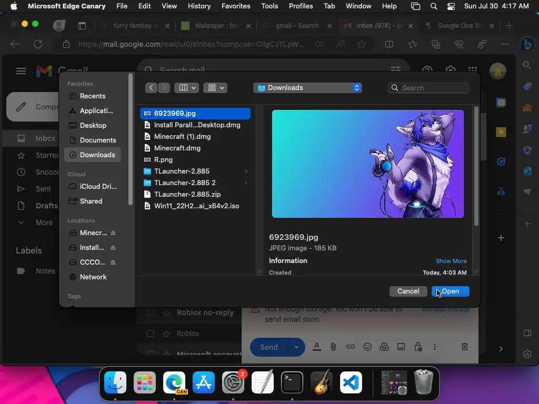
Task: Open Profiles menu in menu bar
Action: tap(301, 6)
